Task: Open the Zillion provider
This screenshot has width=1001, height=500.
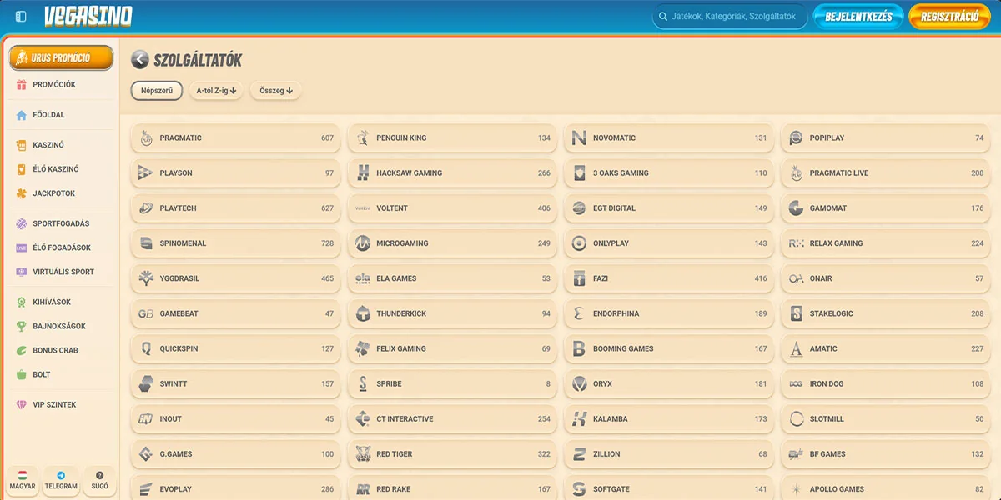Action: point(669,453)
